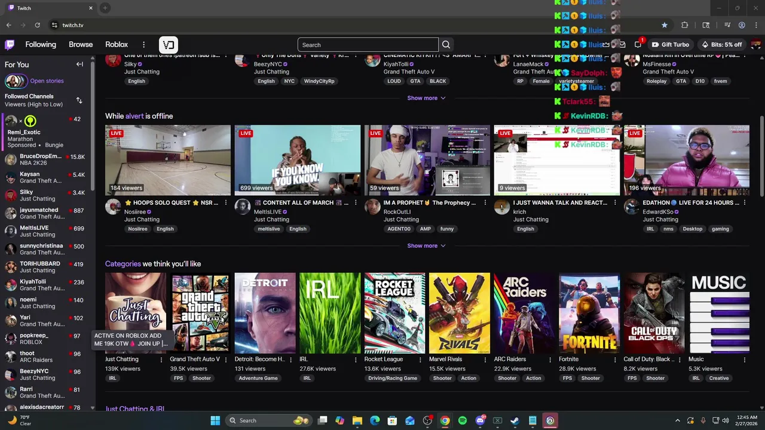
Task: Reload the page in Chrome
Action: [x=37, y=25]
